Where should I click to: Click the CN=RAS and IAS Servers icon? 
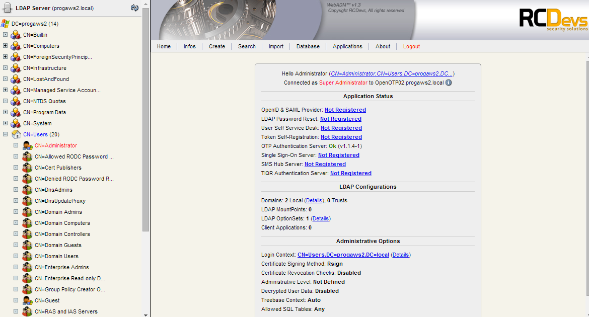tap(27, 312)
